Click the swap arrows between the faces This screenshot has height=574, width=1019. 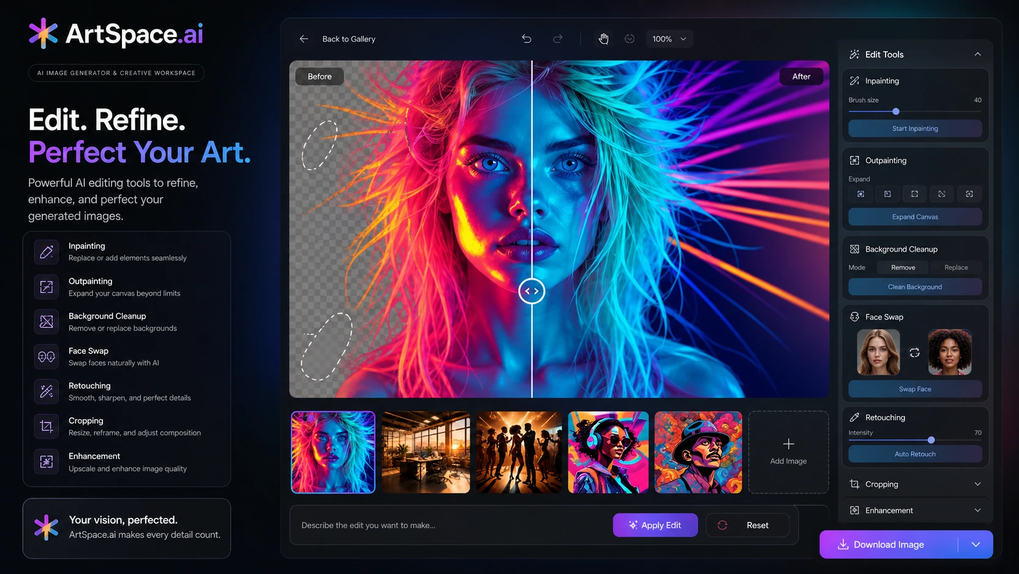914,353
